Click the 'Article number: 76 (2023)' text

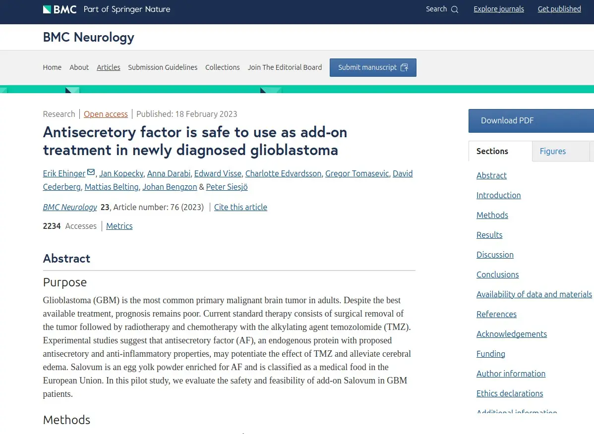[x=158, y=207]
